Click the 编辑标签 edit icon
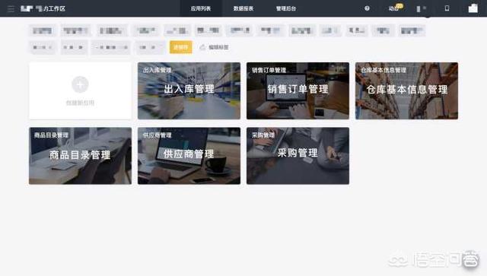Viewport: 487px width, 276px height. (x=202, y=47)
